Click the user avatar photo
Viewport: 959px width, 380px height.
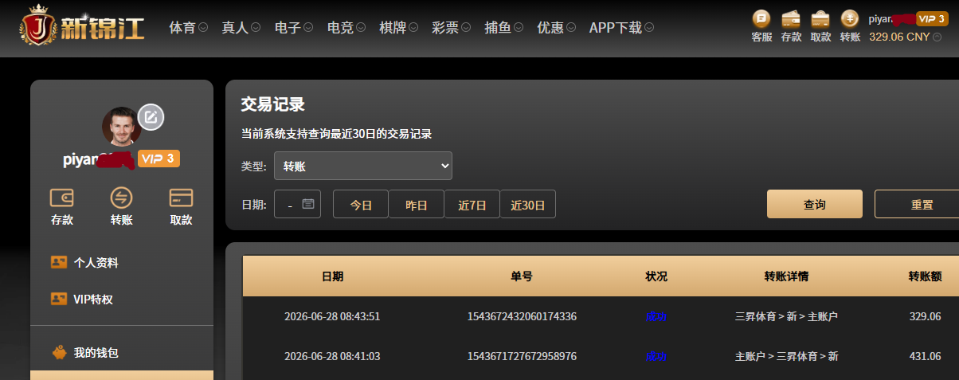coord(121,126)
